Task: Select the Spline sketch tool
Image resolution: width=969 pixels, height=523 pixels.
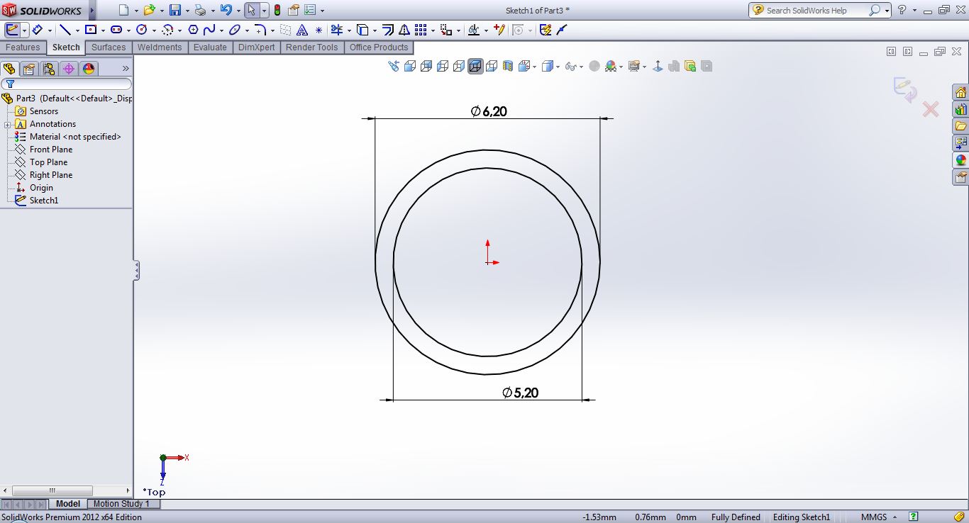Action: 209,30
